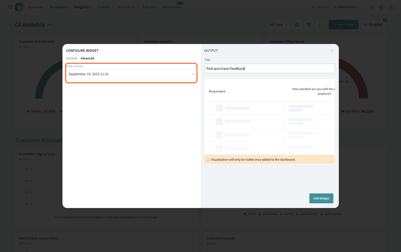Click the SurveySparrow logo icon
401x252 pixels.
[x=19, y=7]
